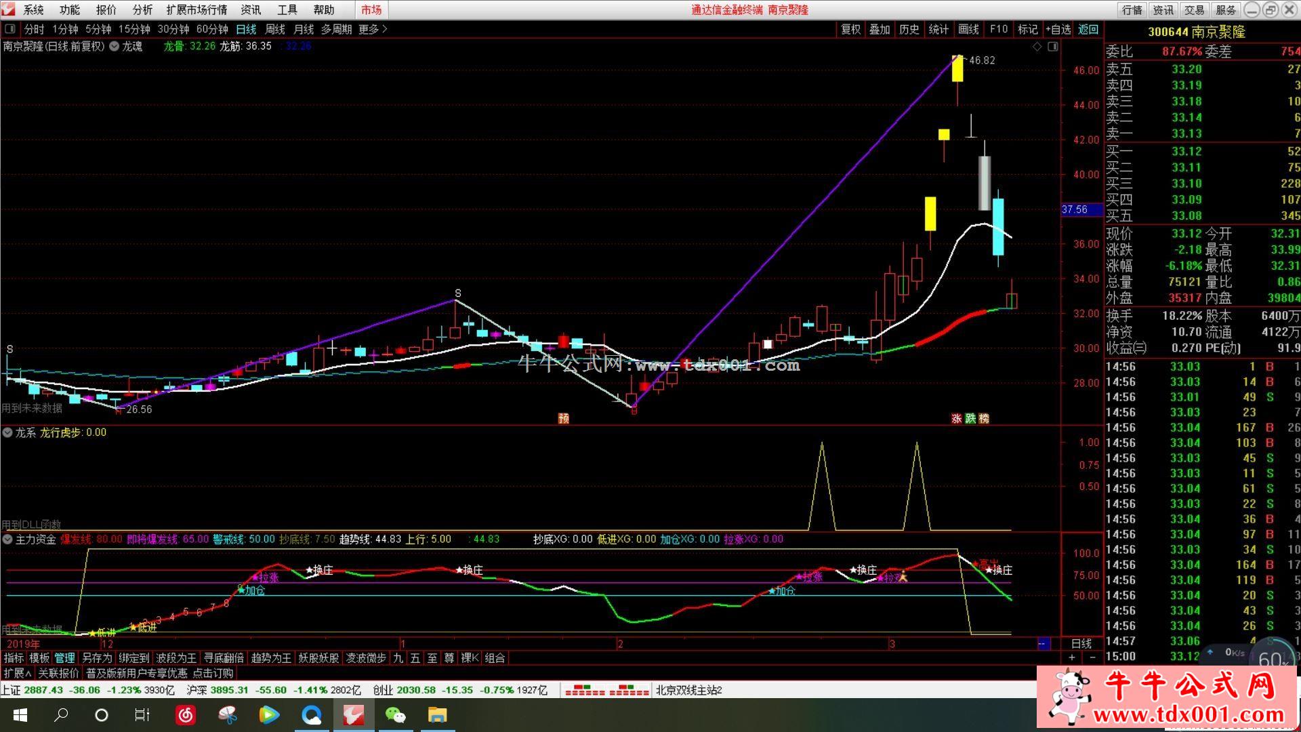Image resolution: width=1301 pixels, height=732 pixels.
Task: Open the 帮助 menu
Action: coord(324,9)
